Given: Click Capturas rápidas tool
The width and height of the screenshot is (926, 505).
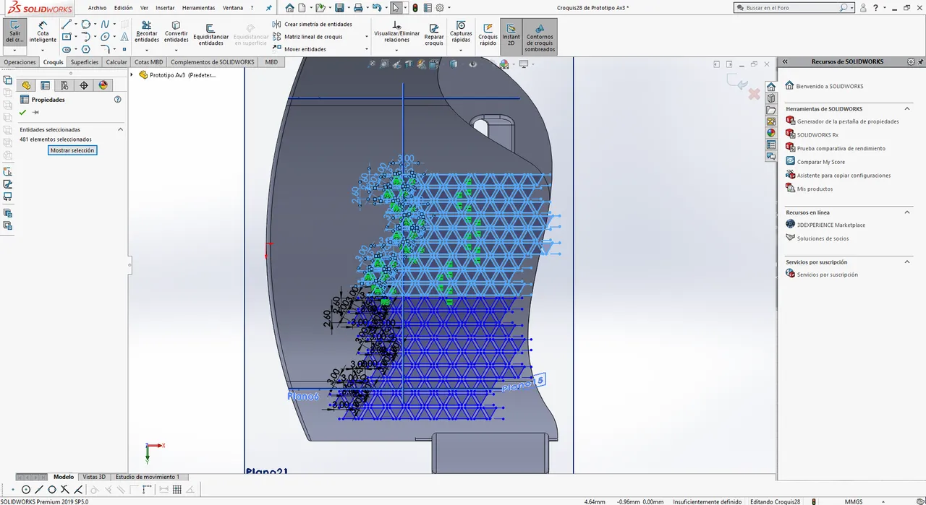Looking at the screenshot, I should [x=461, y=32].
